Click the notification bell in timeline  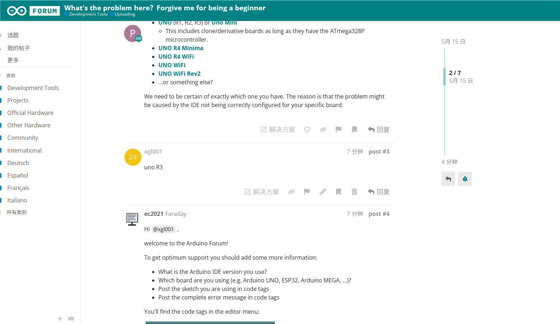pos(465,179)
